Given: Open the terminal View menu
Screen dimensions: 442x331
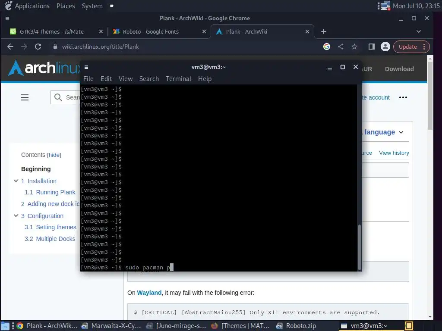Looking at the screenshot, I should tap(126, 79).
